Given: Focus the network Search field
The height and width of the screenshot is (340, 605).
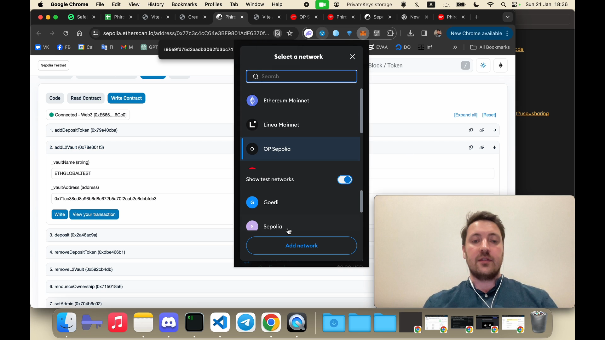Looking at the screenshot, I should 301,76.
